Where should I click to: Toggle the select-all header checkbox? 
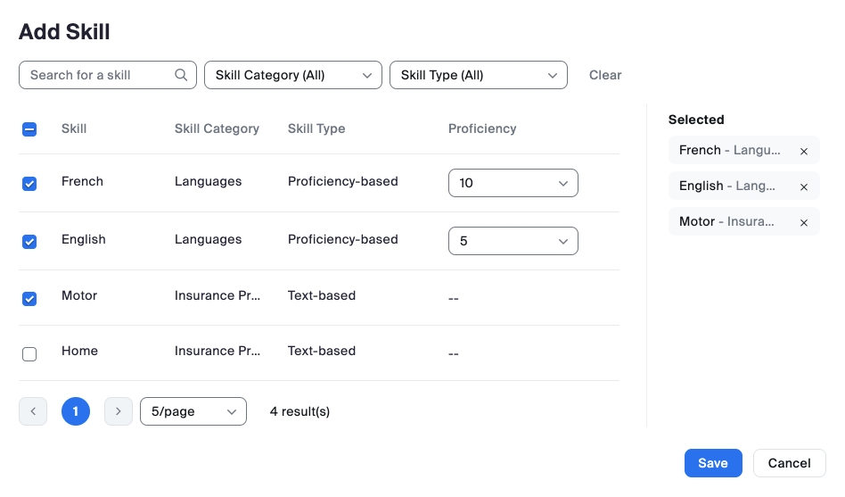[29, 129]
